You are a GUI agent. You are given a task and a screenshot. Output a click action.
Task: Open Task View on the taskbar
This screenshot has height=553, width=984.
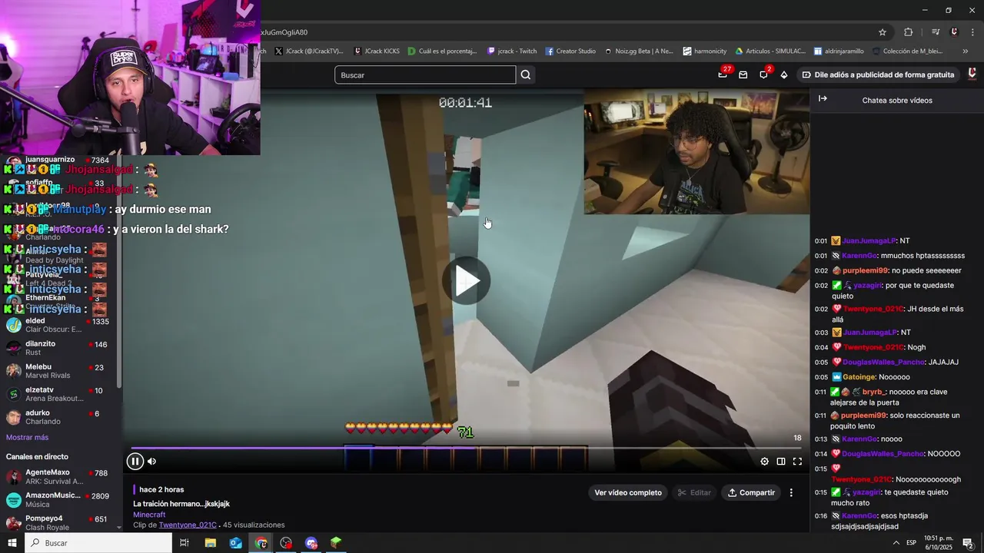(184, 543)
